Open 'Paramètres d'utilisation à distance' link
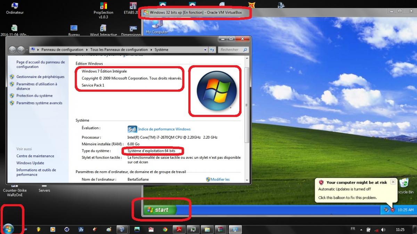Screen dimensions: 417x234 tap(36, 86)
